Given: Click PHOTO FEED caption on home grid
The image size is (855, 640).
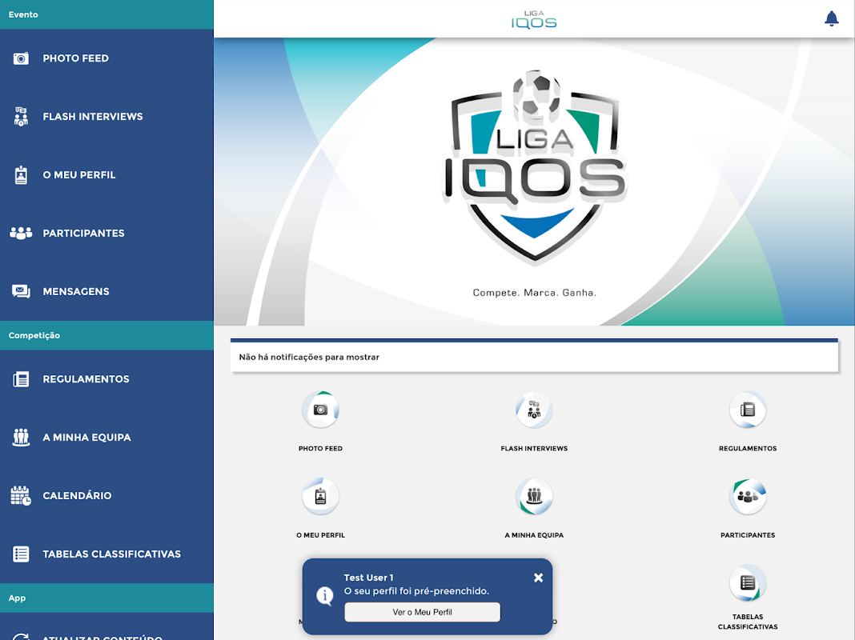Looking at the screenshot, I should pos(320,448).
